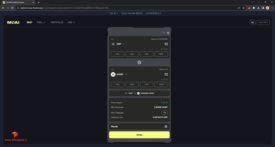Switch sell and buy tokens arrow
275x147 pixels.
point(139,63)
